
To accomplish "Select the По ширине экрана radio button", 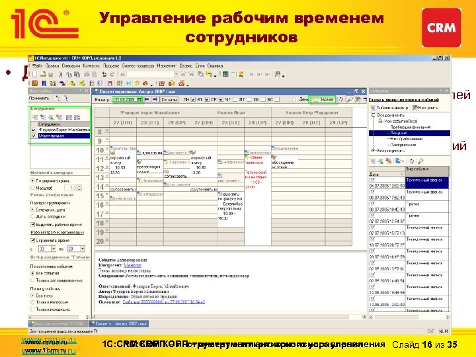I will (33, 180).
